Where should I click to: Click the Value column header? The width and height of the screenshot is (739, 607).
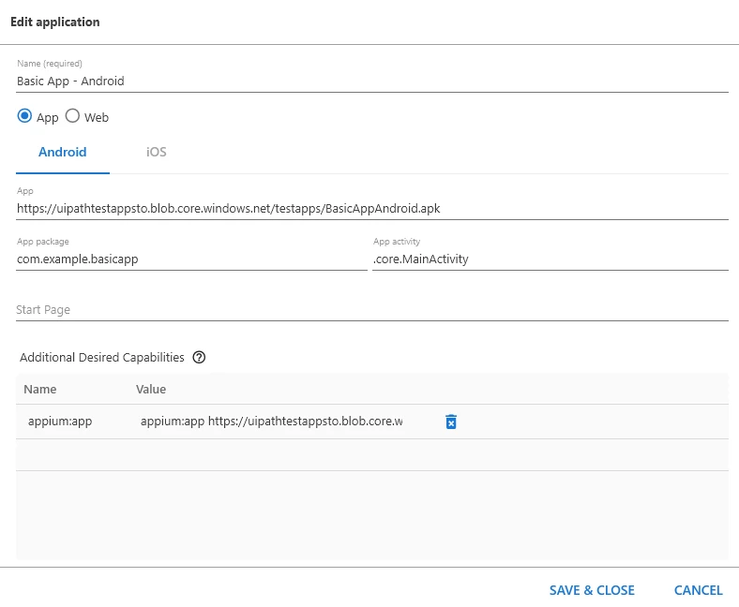coord(151,389)
